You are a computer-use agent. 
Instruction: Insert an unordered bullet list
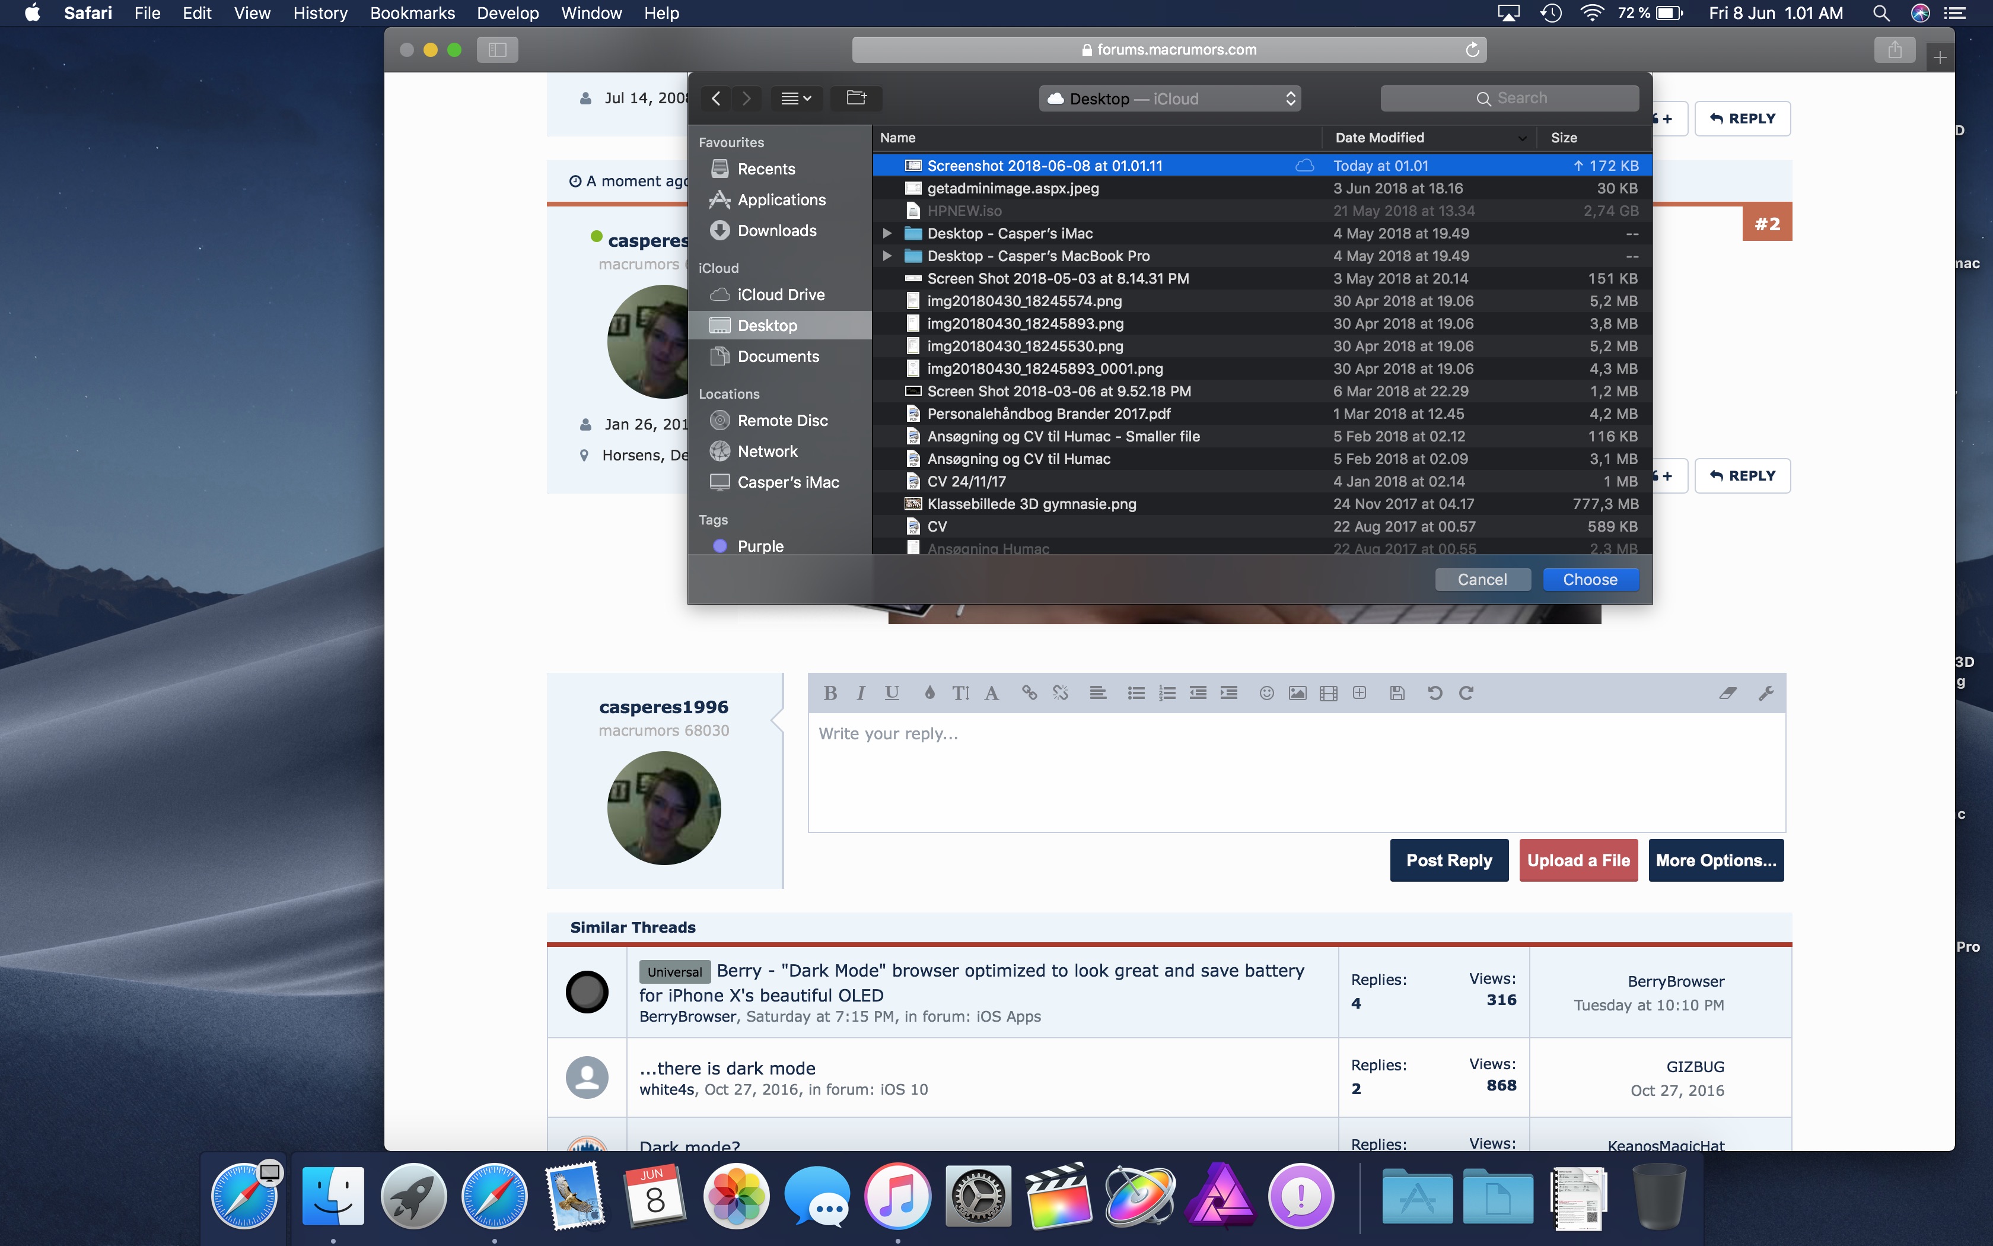(x=1136, y=693)
